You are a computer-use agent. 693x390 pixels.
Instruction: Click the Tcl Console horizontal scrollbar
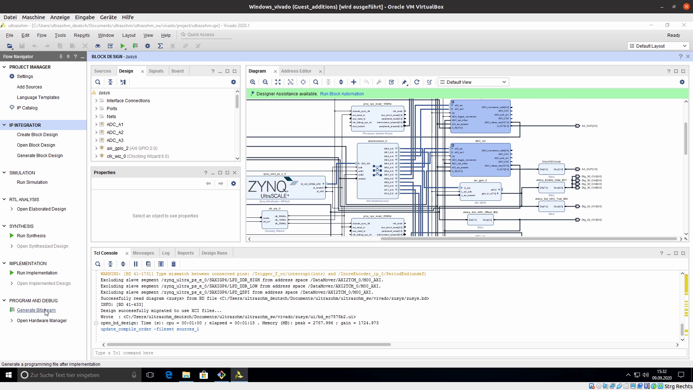click(x=248, y=344)
